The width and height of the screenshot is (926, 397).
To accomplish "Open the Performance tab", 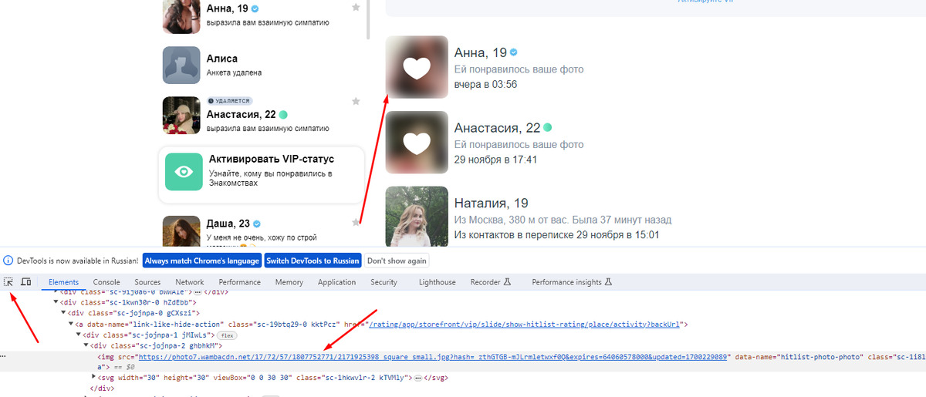I will [239, 282].
